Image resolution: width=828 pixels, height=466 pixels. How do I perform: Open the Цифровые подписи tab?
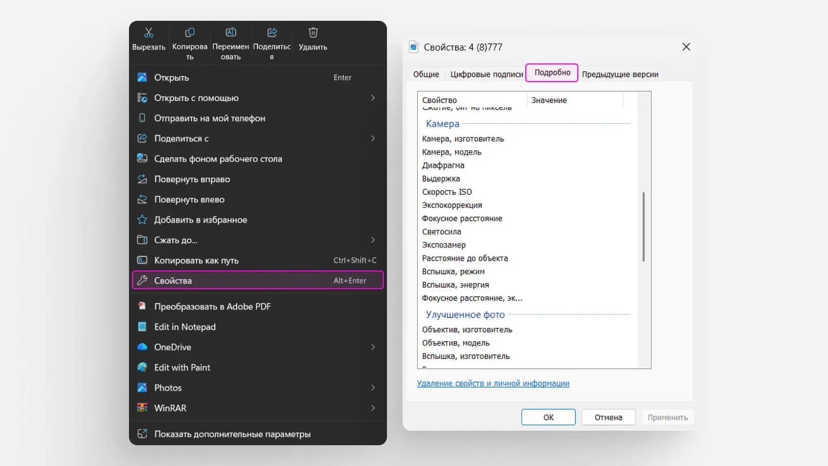click(486, 74)
